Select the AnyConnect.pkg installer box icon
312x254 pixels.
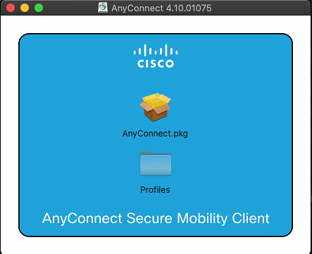[x=155, y=107]
